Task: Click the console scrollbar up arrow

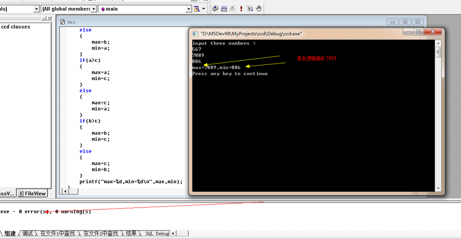Action: [x=438, y=43]
